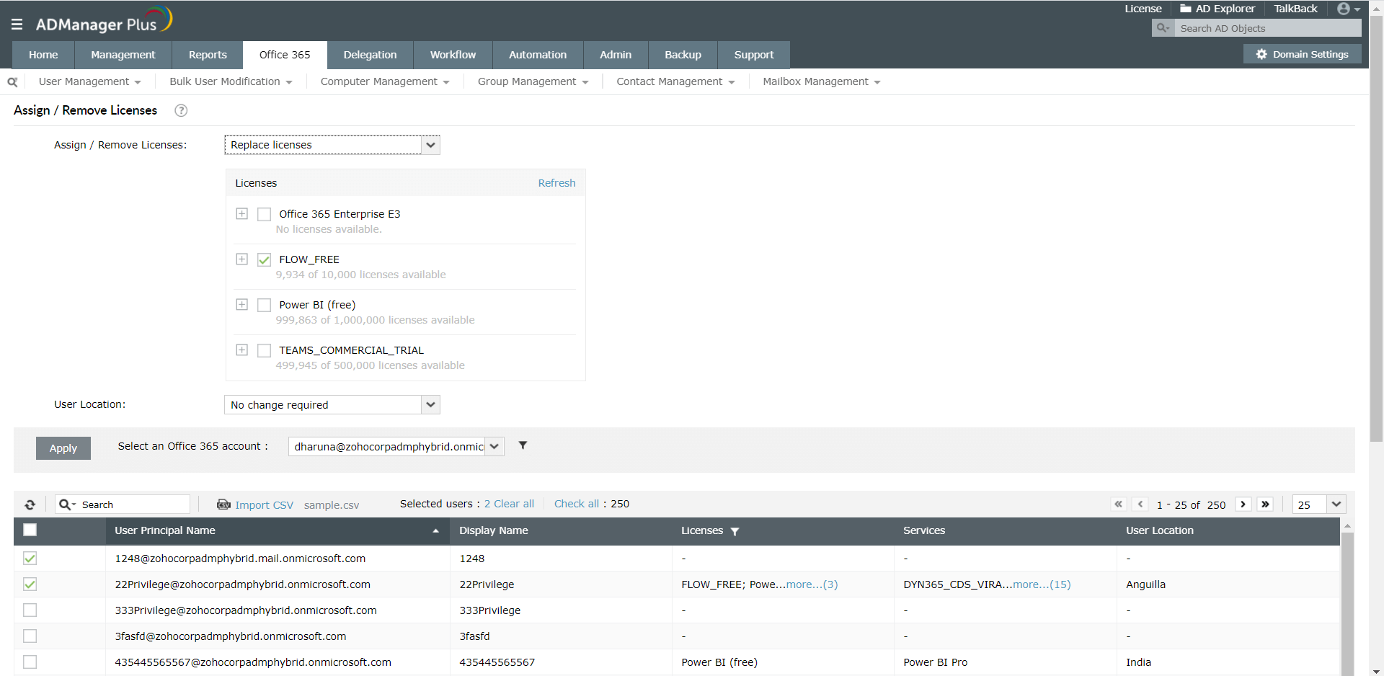The height and width of the screenshot is (676, 1384).
Task: Tick the TEAMS_COMMERCIAL_TRIAL license checkbox
Action: point(265,350)
